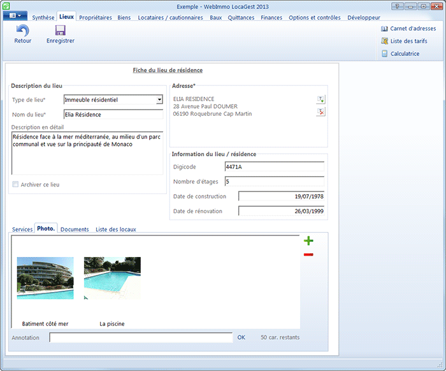The width and height of the screenshot is (446, 371).
Task: Click into the Digicode field
Action: (274, 167)
